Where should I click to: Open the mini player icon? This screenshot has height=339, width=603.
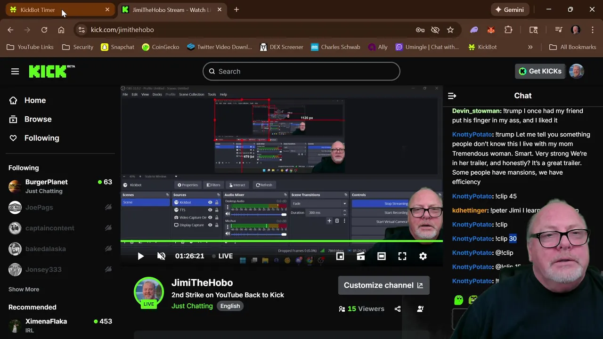(340, 256)
